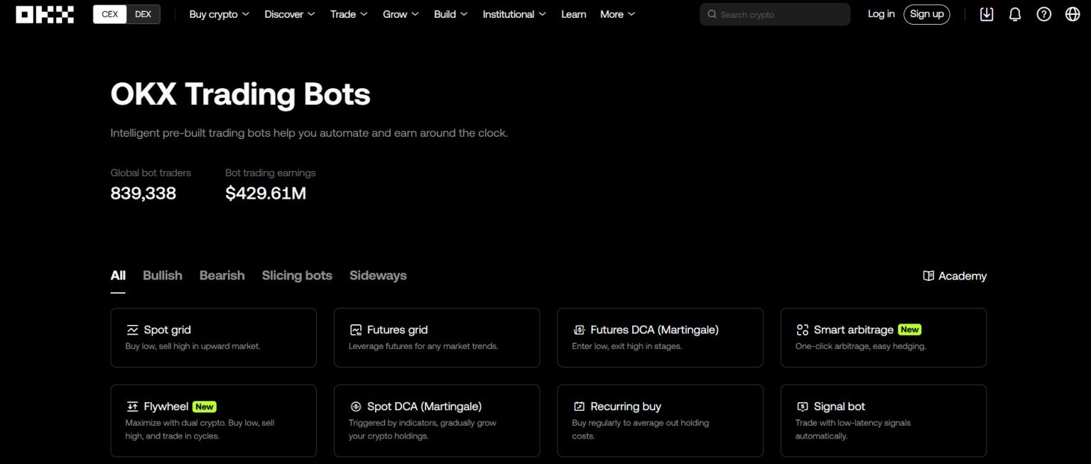1091x464 pixels.
Task: Select the Spot grid bot icon
Action: [132, 329]
